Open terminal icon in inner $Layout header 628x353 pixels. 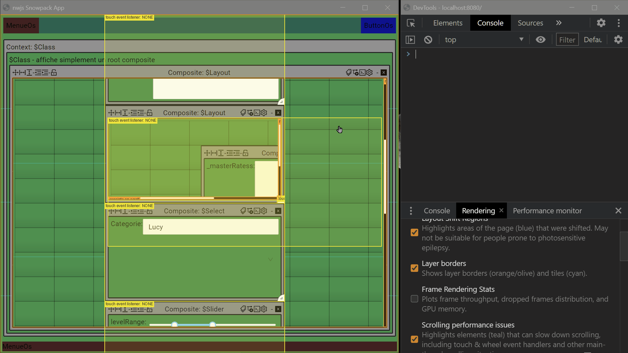point(257,113)
